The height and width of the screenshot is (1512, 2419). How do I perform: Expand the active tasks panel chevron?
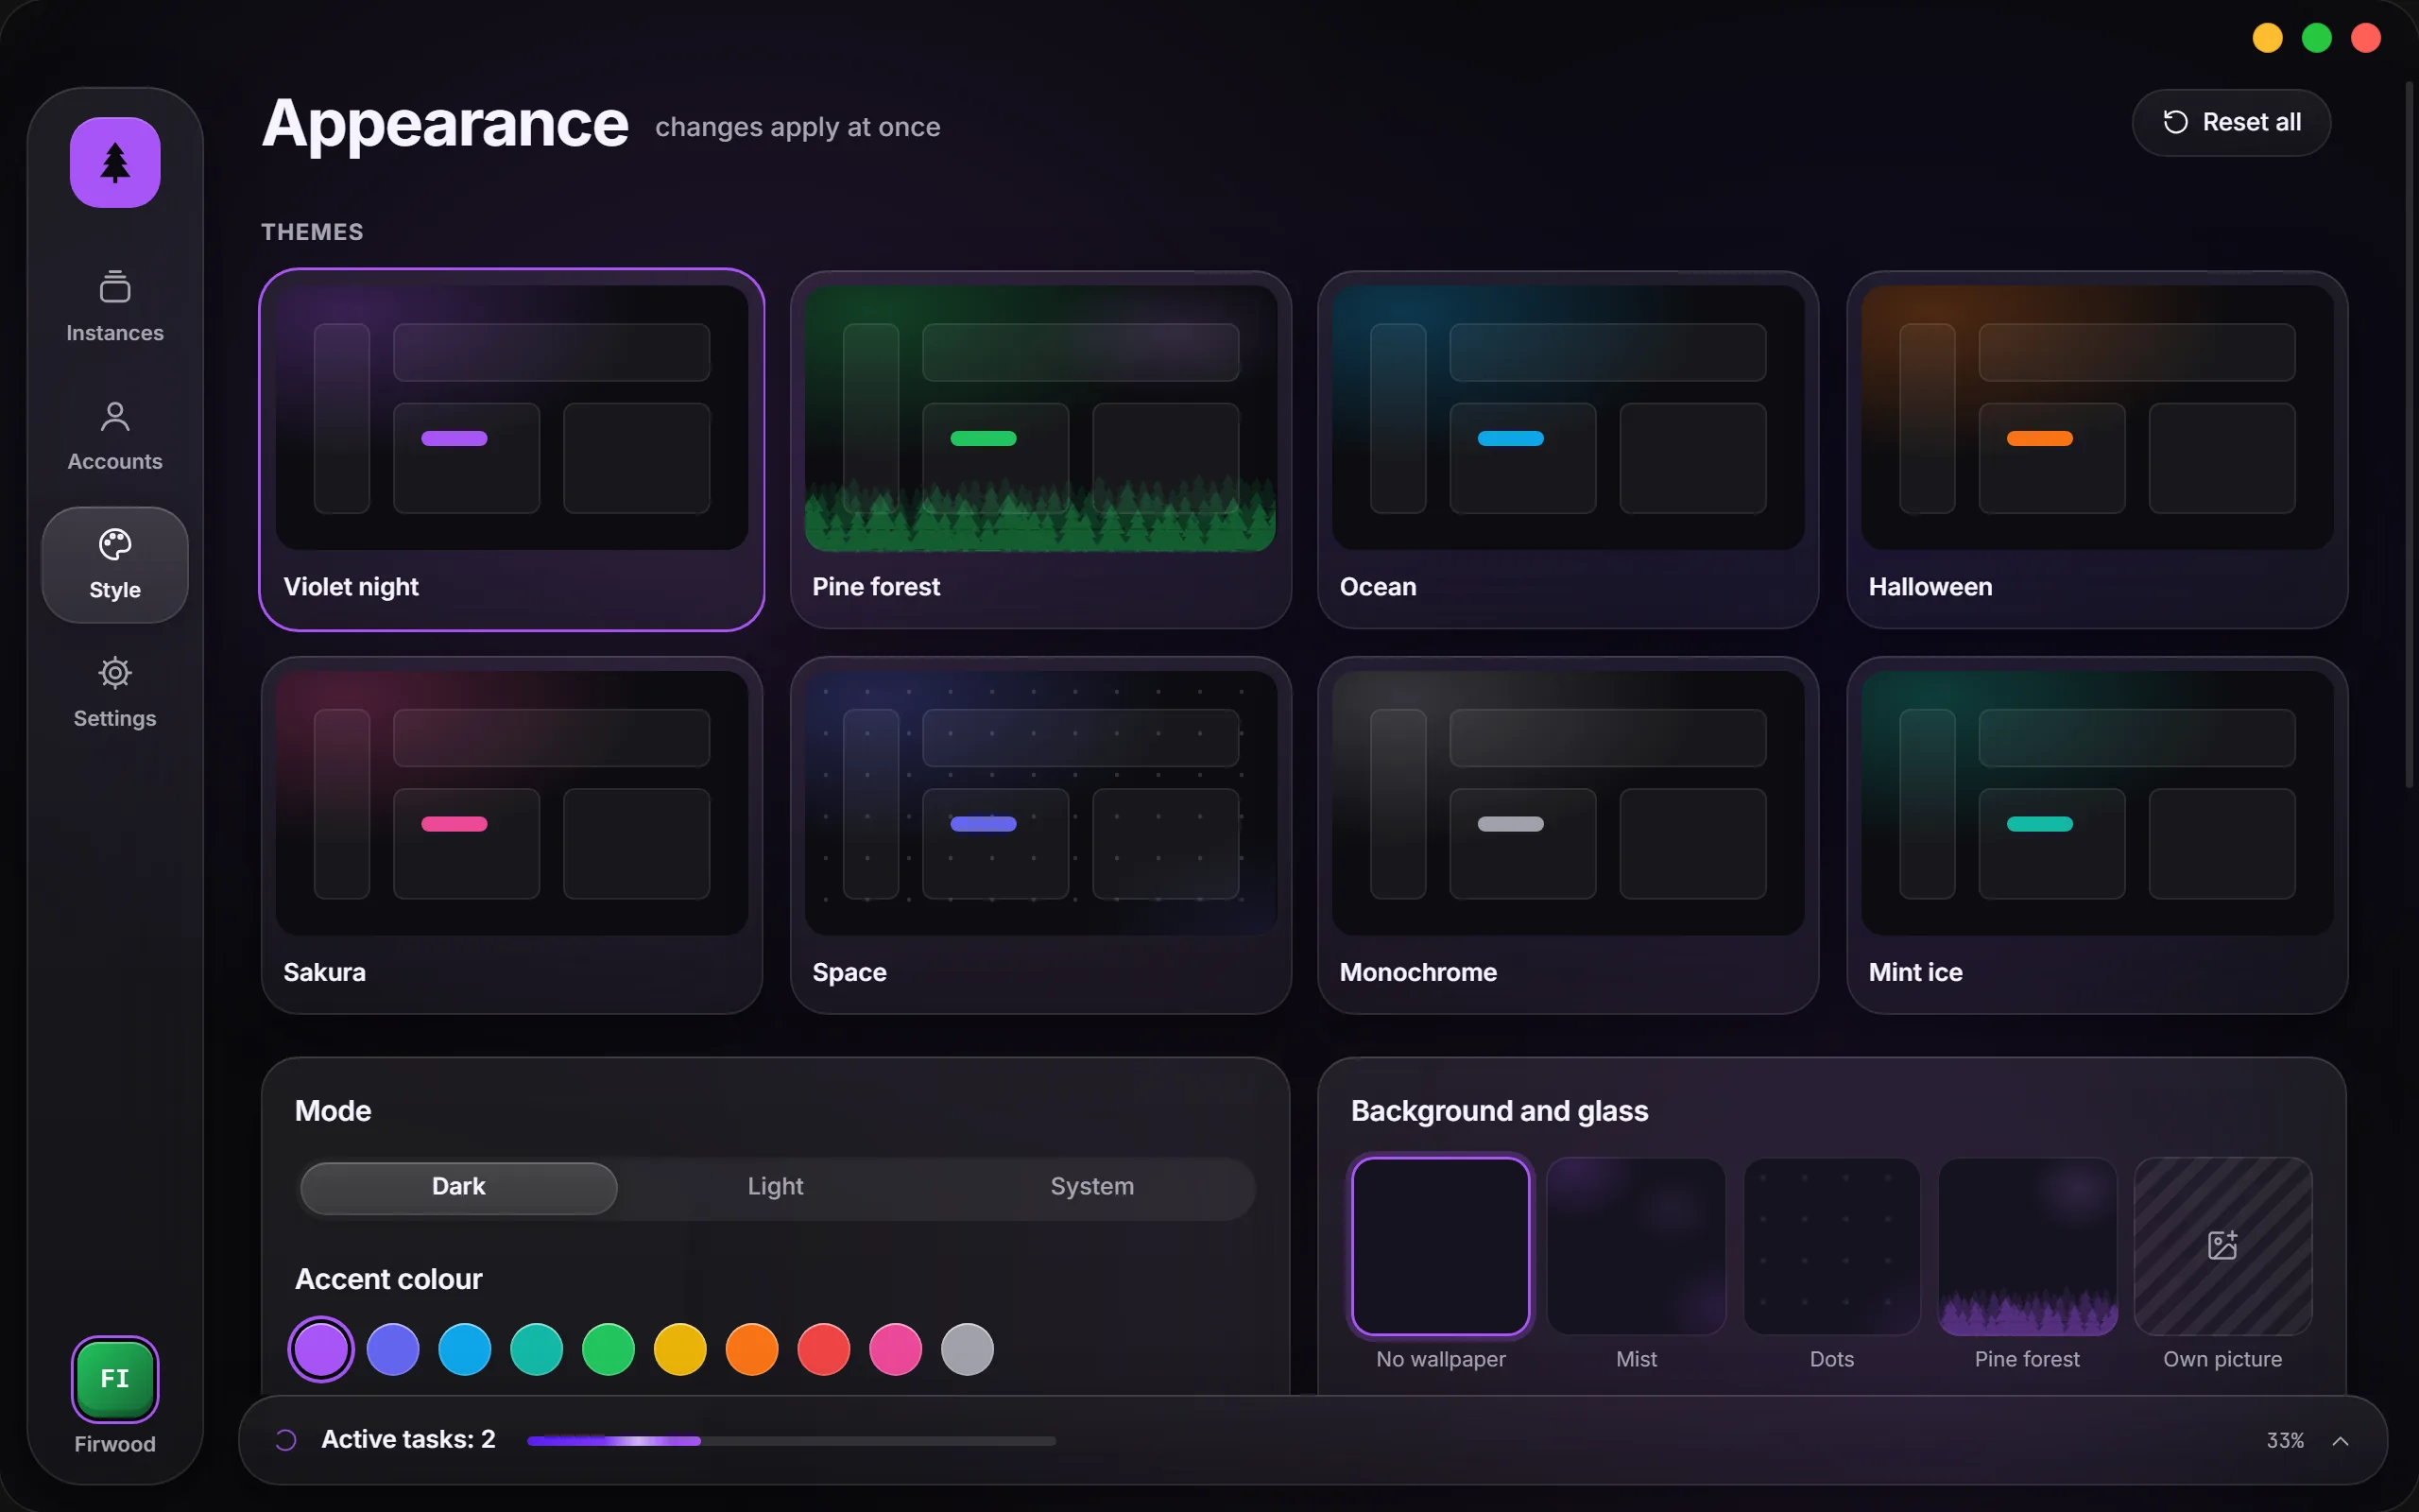tap(2340, 1441)
